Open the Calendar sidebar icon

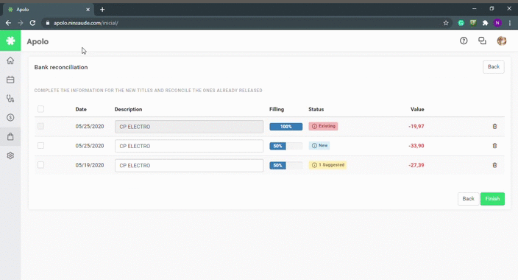[10, 80]
